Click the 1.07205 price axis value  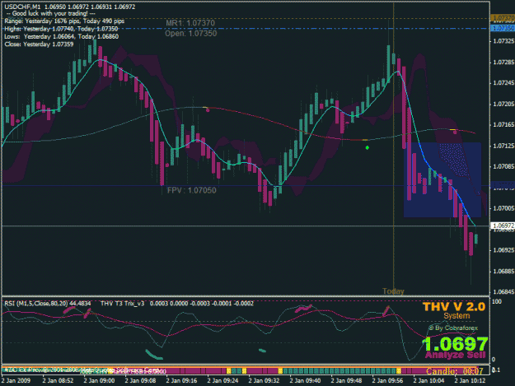click(503, 104)
